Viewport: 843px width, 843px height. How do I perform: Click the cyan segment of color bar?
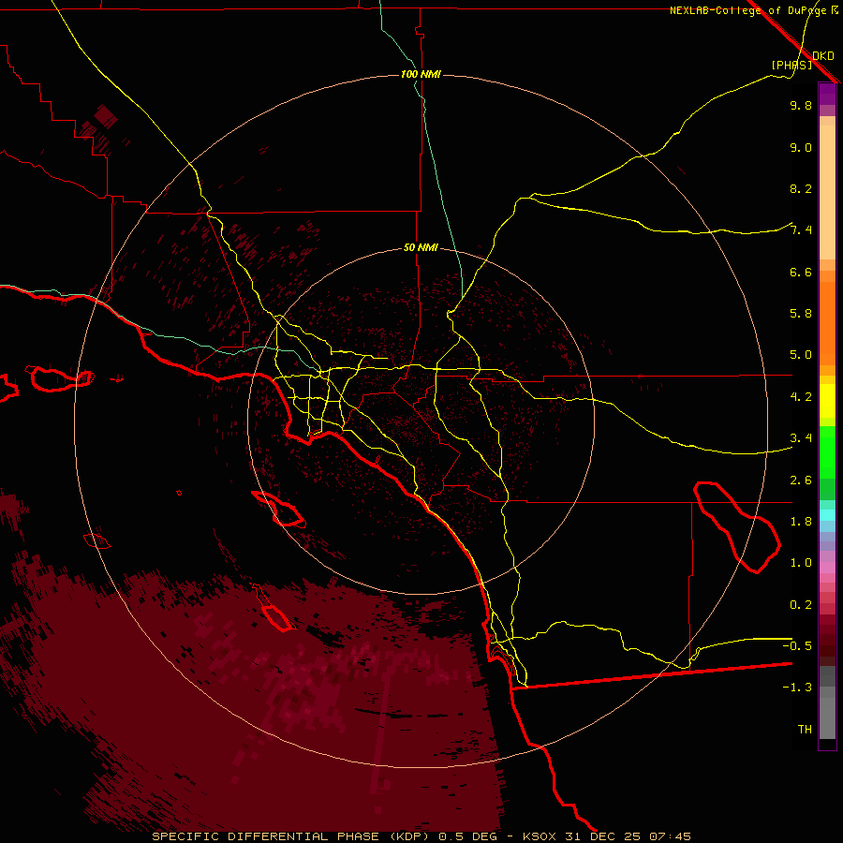click(x=827, y=515)
